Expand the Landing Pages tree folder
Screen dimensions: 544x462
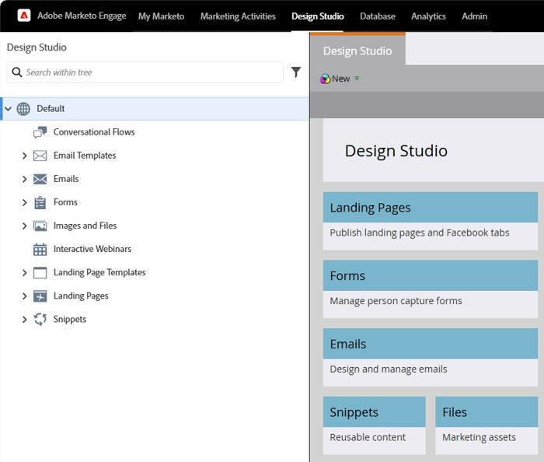[x=24, y=296]
